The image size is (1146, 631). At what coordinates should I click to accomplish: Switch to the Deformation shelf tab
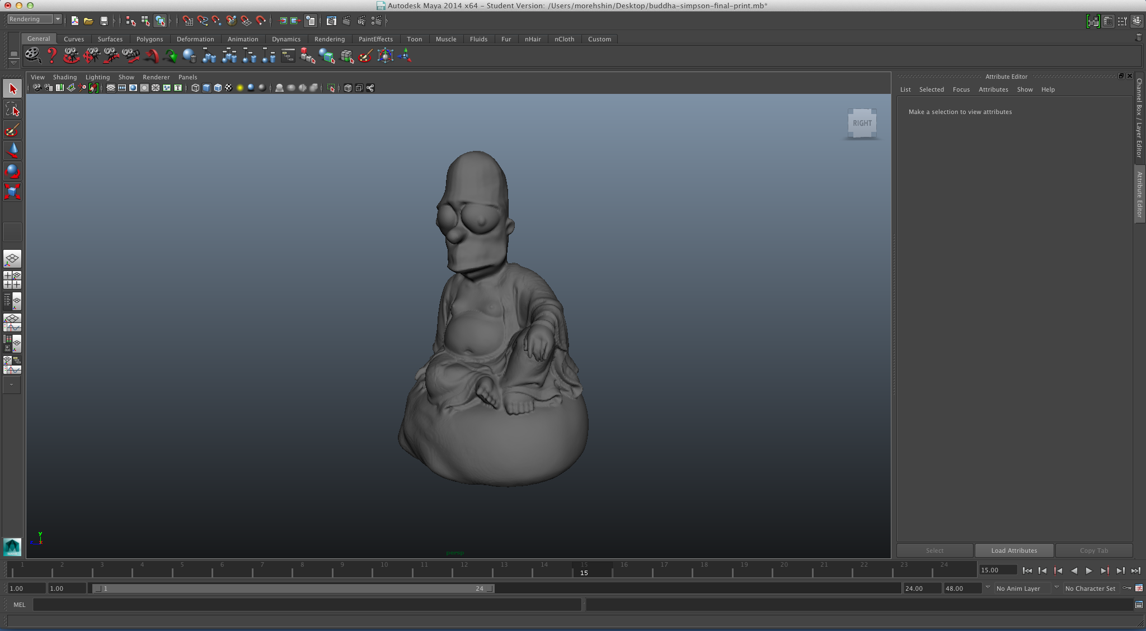195,39
